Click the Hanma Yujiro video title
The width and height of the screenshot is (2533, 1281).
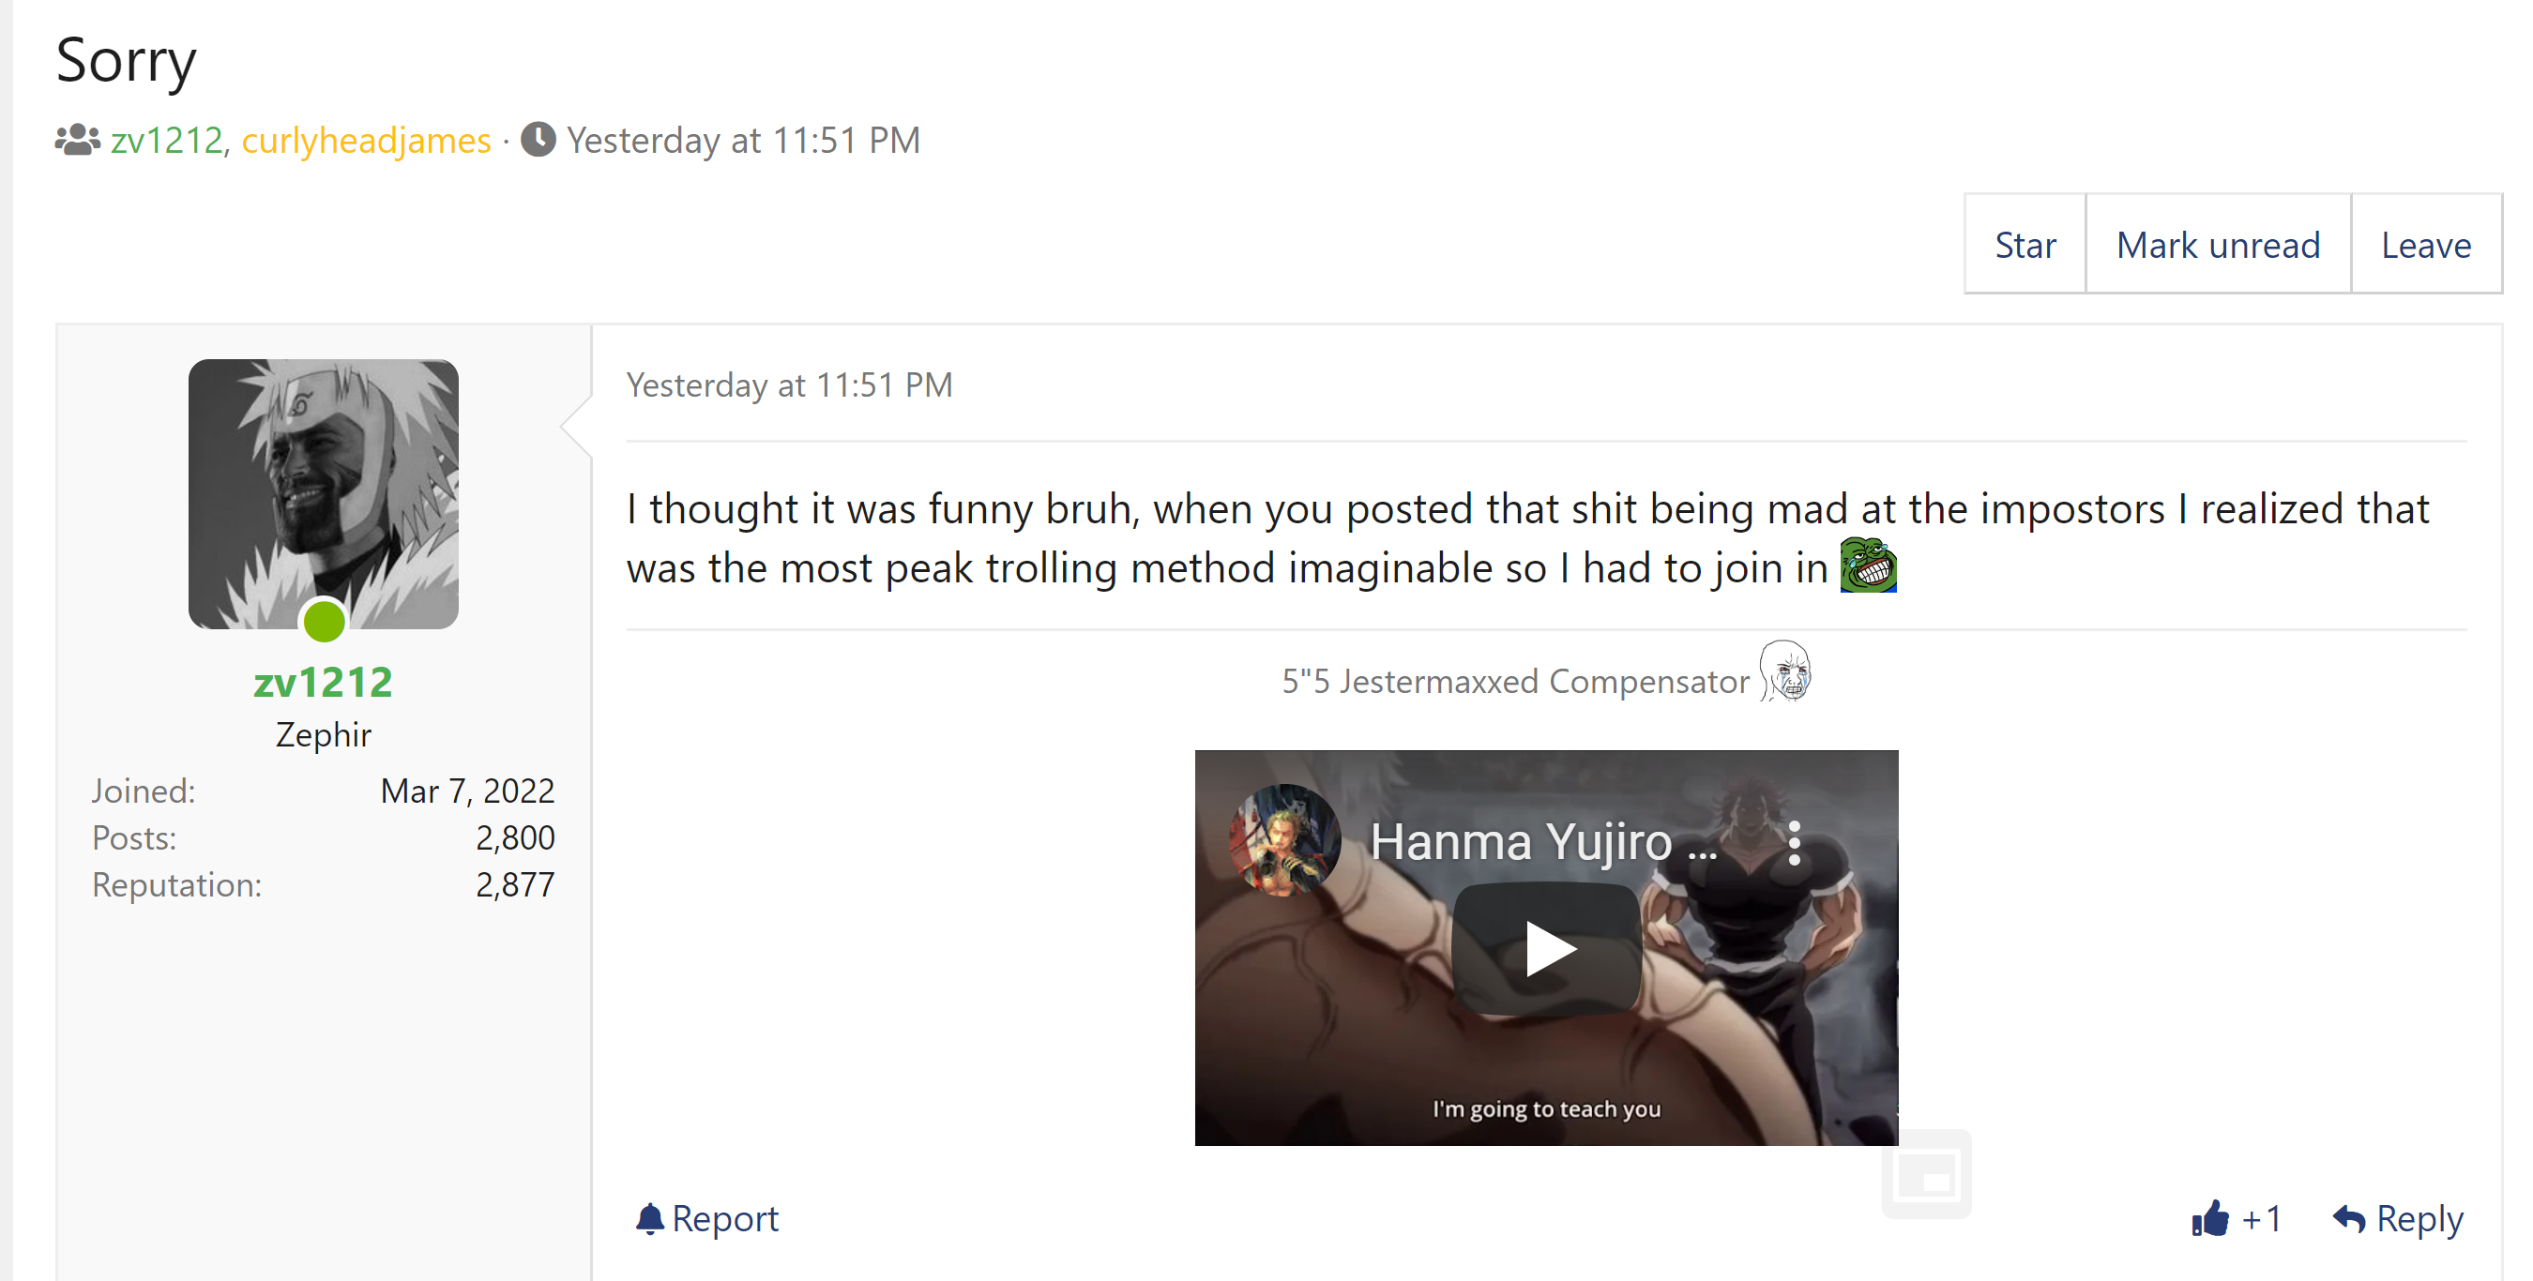[x=1543, y=841]
